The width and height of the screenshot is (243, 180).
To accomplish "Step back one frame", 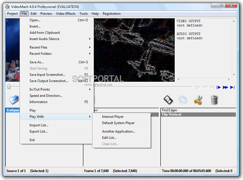I will pos(212,87).
